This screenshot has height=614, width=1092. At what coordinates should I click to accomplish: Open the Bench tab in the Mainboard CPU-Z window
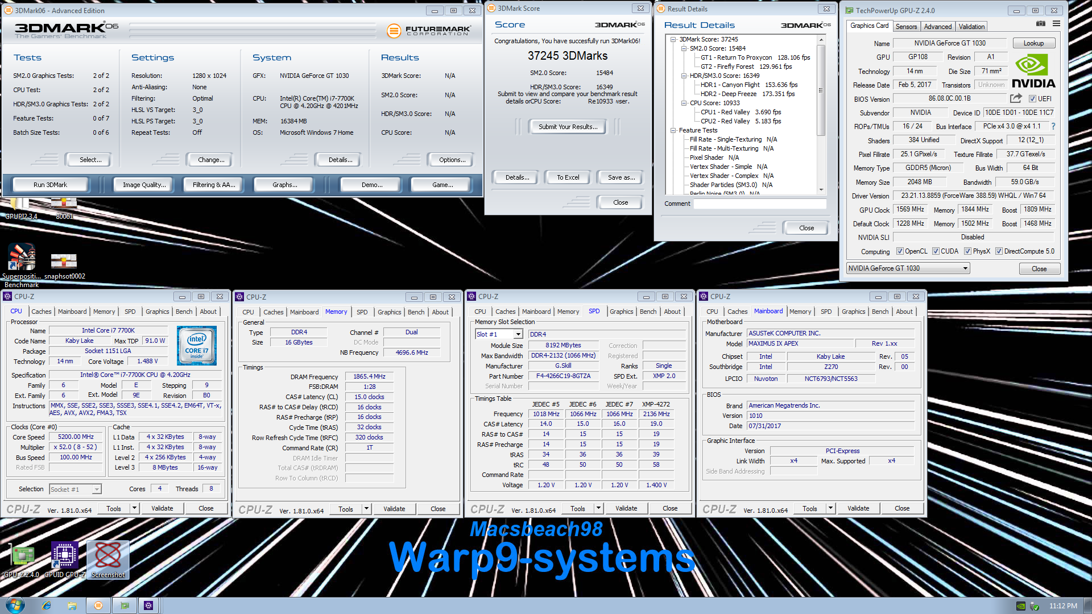coord(880,312)
